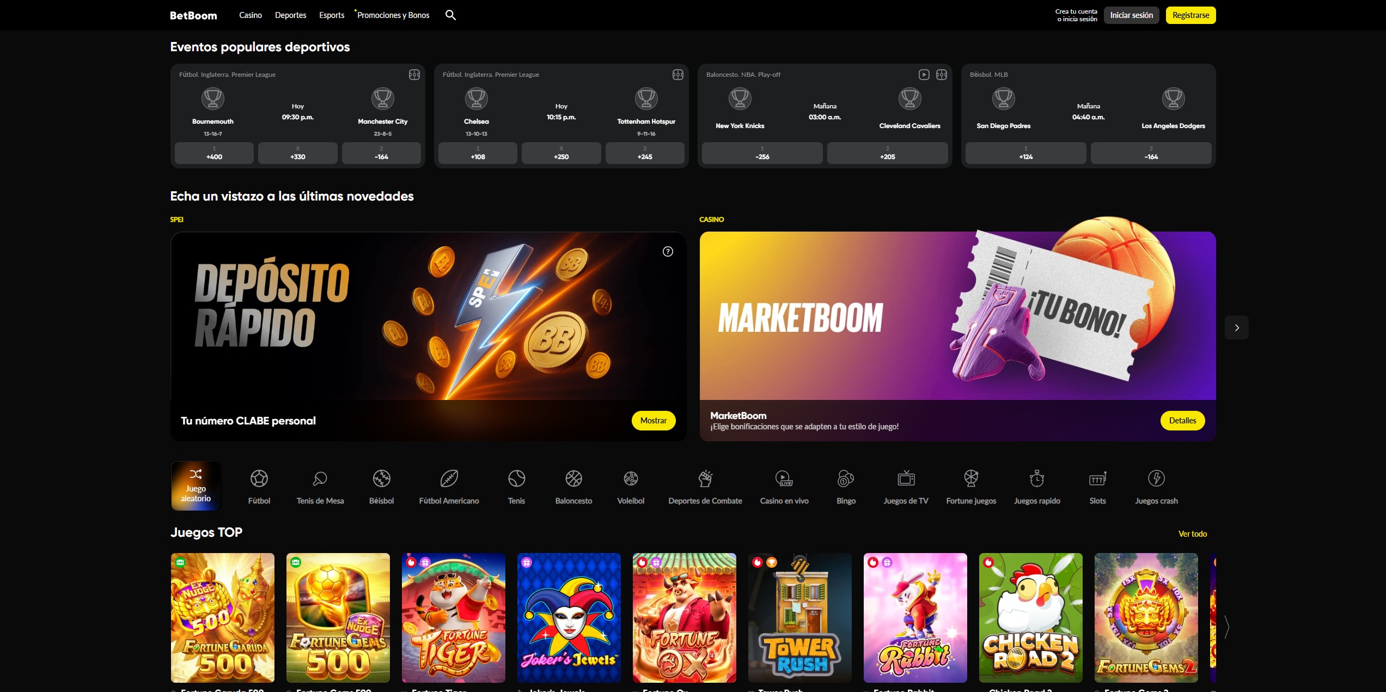Image resolution: width=1386 pixels, height=692 pixels.
Task: Advance the novedades carousel with right arrow
Action: (1237, 327)
